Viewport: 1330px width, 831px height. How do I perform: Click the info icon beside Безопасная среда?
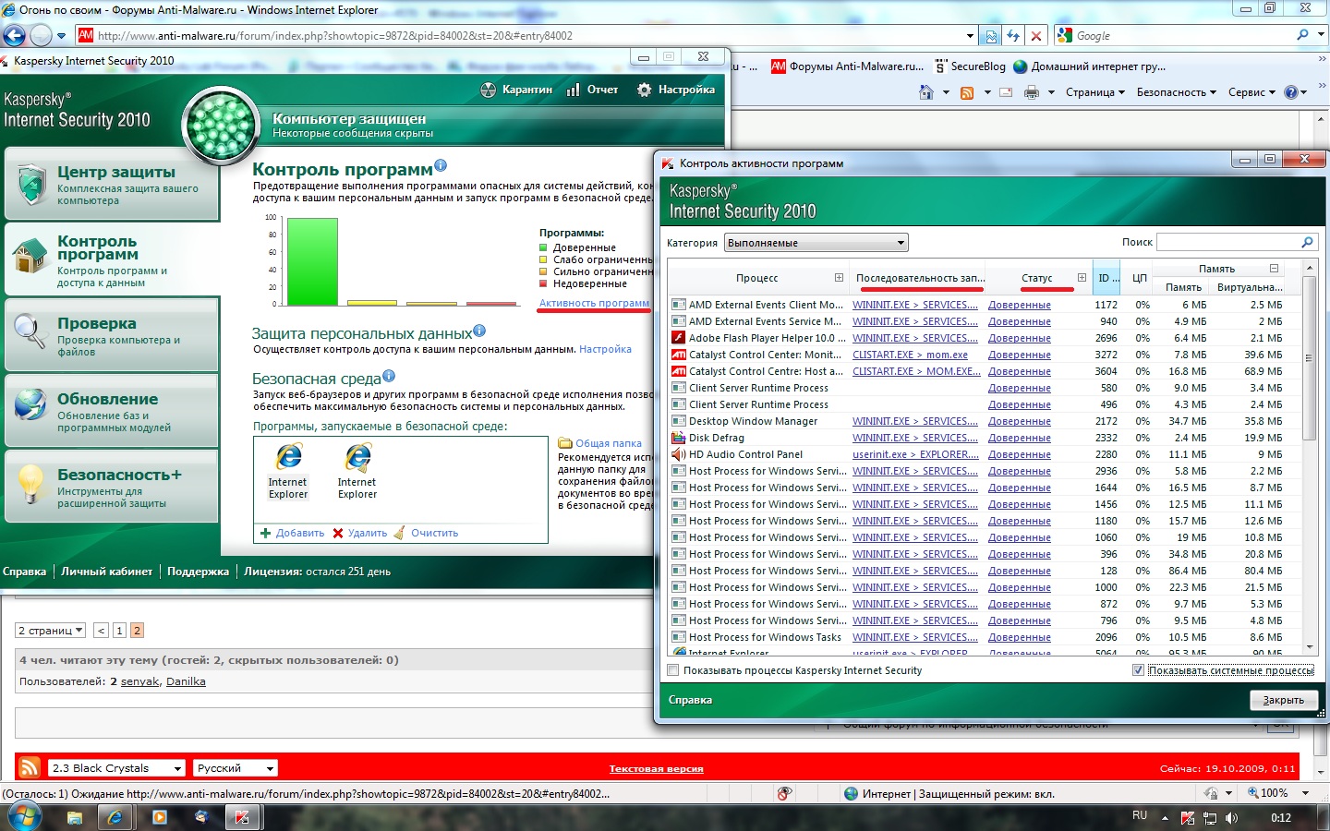pos(389,376)
